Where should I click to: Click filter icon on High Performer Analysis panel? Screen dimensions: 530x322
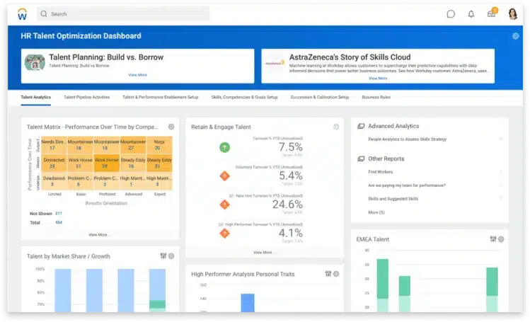(x=328, y=274)
